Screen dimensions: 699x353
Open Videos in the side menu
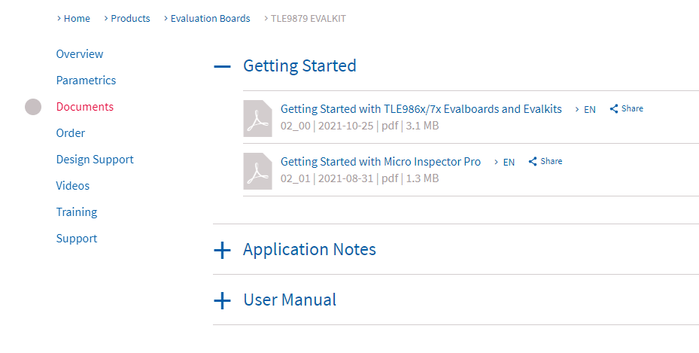click(73, 185)
